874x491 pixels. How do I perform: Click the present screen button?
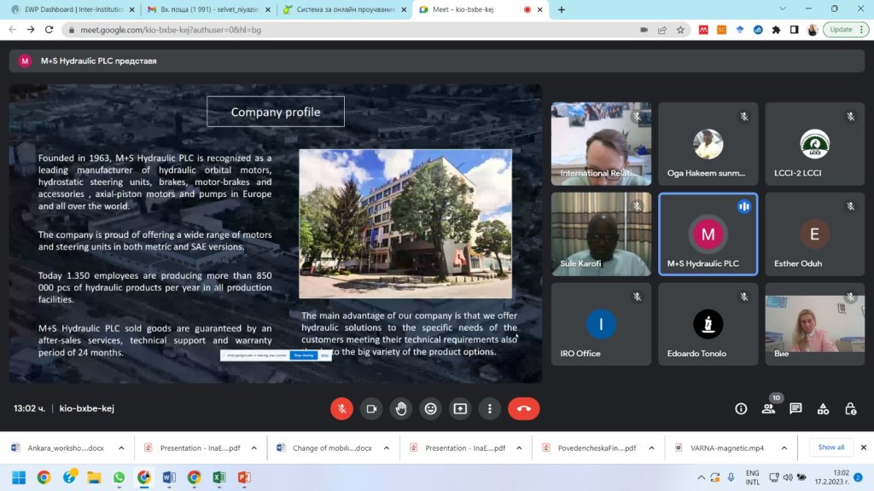point(460,408)
